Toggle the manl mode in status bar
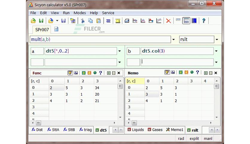250x144 pixels. (208, 138)
